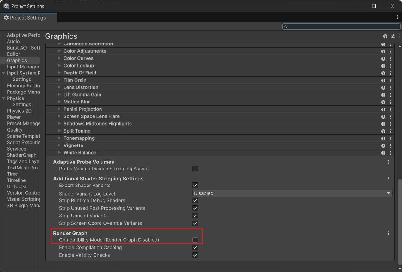Image resolution: width=402 pixels, height=272 pixels.
Task: Click the help icon beside Vignette
Action: pos(383,145)
